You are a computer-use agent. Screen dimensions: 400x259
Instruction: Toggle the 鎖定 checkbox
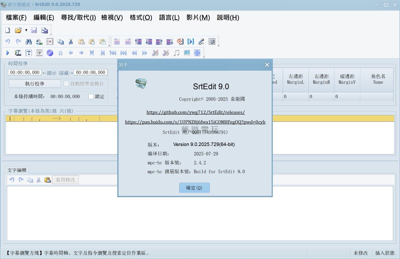pos(91,96)
